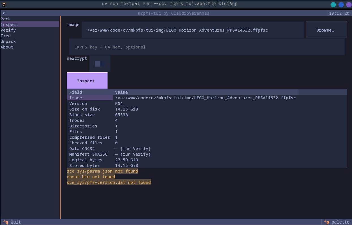Select the Stored bytes row

point(207,165)
